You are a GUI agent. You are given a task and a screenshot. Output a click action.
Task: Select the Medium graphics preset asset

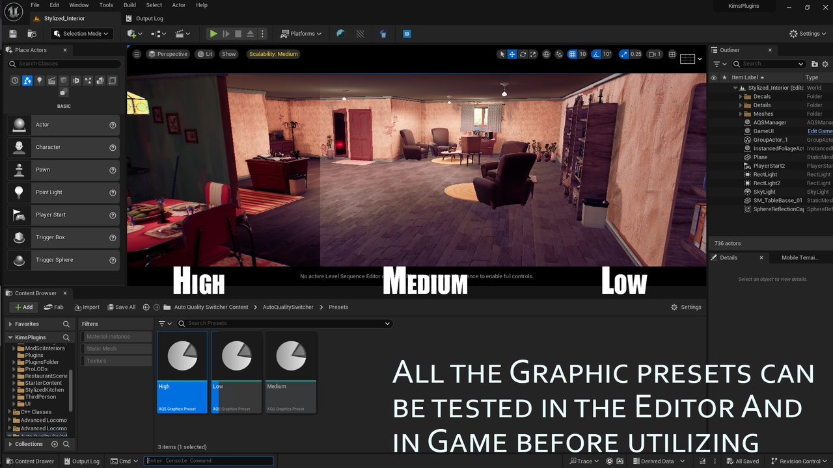pos(291,372)
